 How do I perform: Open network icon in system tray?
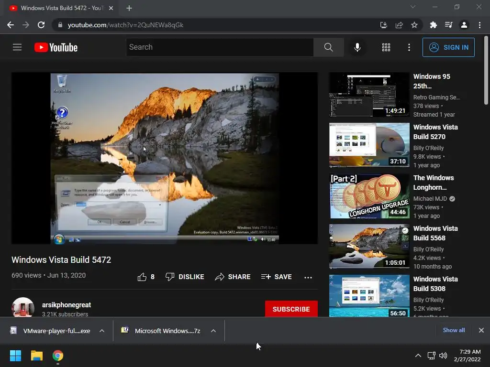431,356
